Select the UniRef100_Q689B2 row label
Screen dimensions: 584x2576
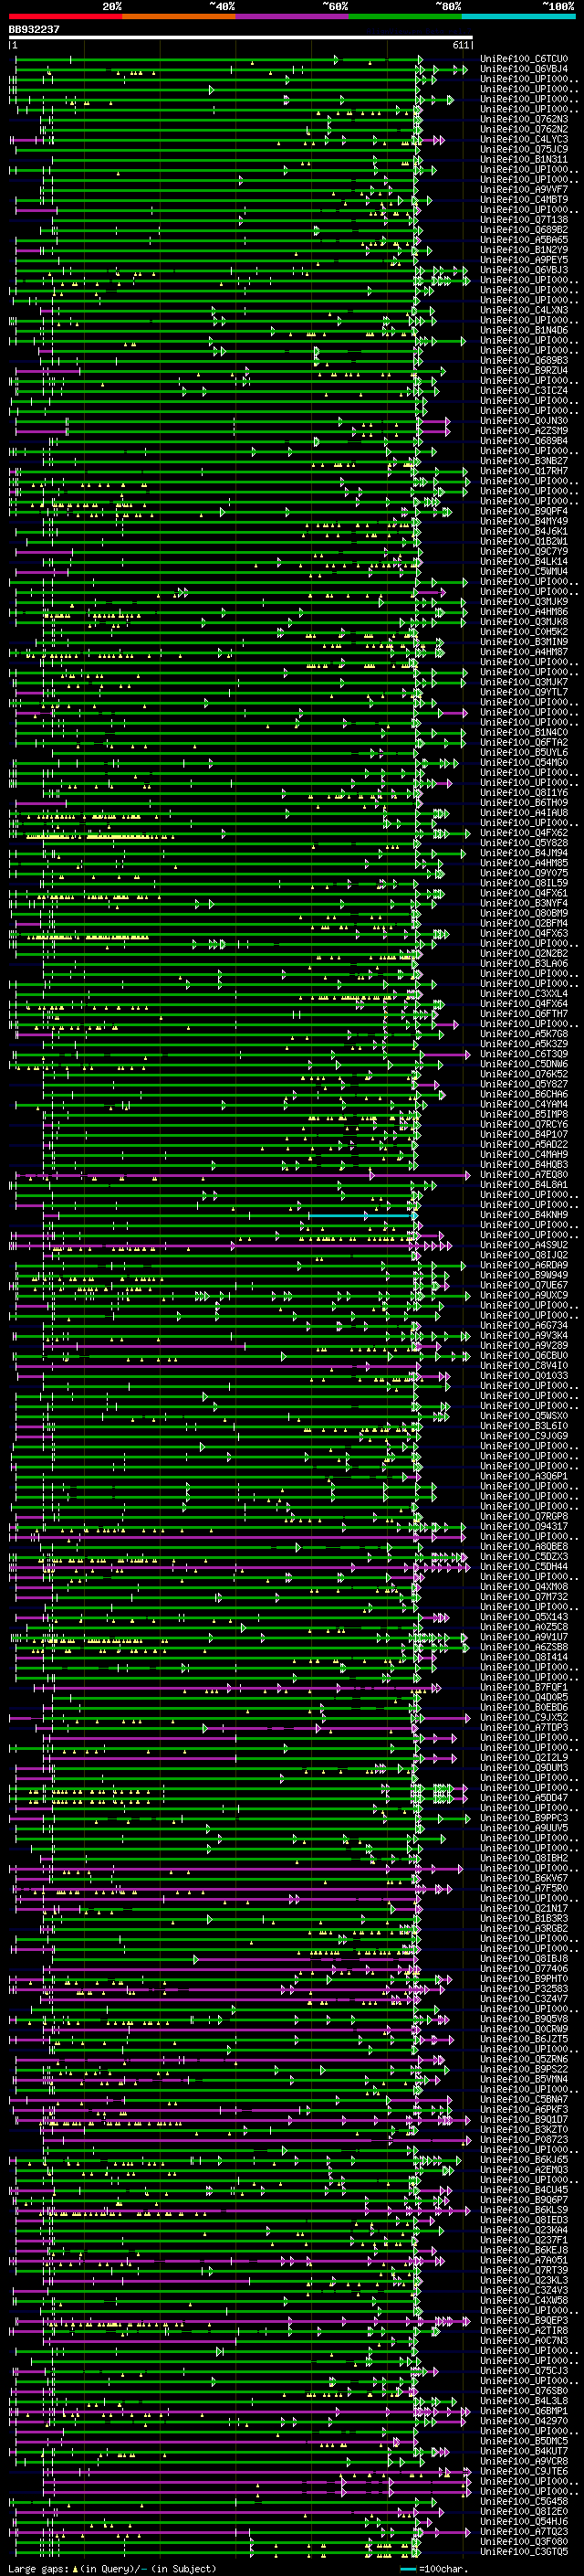[524, 229]
